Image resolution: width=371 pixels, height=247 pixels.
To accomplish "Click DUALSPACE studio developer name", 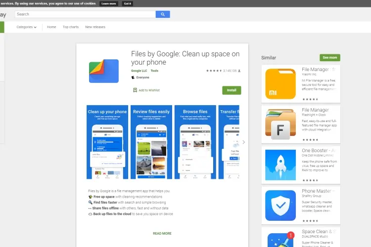I will point(315,236).
